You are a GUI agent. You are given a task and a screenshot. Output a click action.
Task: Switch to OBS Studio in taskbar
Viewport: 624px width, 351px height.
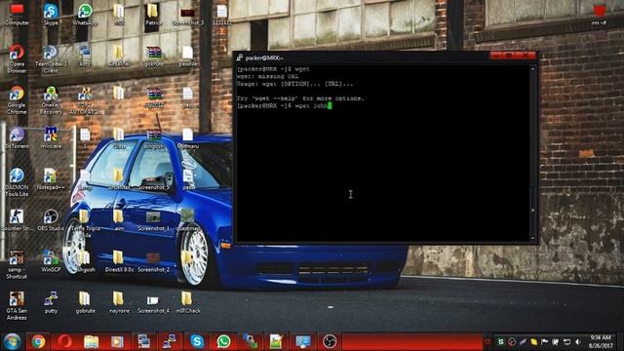[330, 341]
